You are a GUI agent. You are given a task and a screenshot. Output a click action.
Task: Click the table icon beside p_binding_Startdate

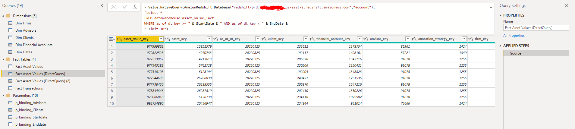(x=11, y=117)
